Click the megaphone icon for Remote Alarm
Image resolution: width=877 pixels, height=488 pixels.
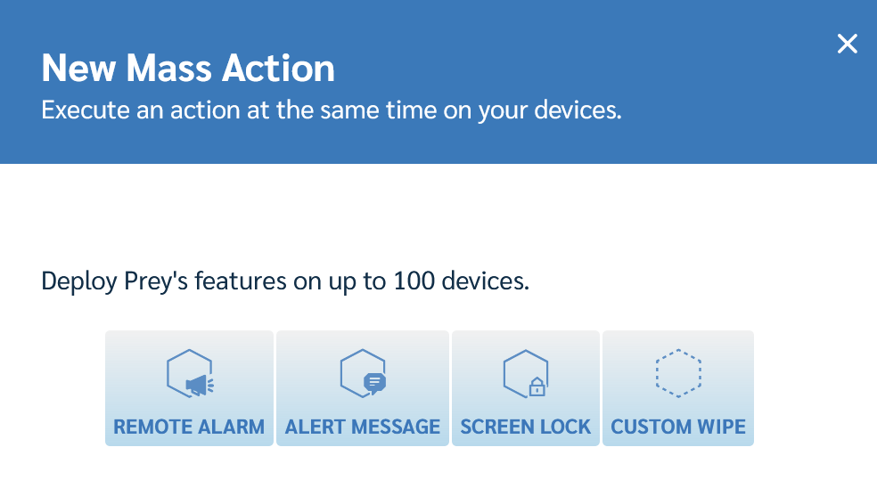190,373
